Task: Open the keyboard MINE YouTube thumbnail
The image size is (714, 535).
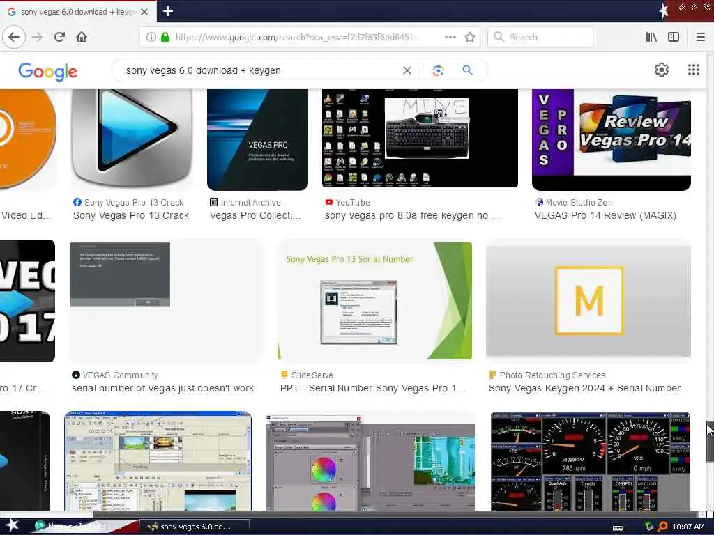Action: coord(420,138)
